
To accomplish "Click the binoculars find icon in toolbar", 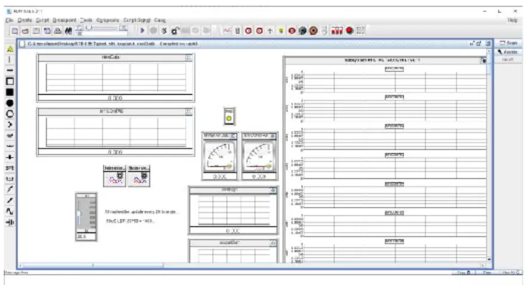I will tap(69, 31).
